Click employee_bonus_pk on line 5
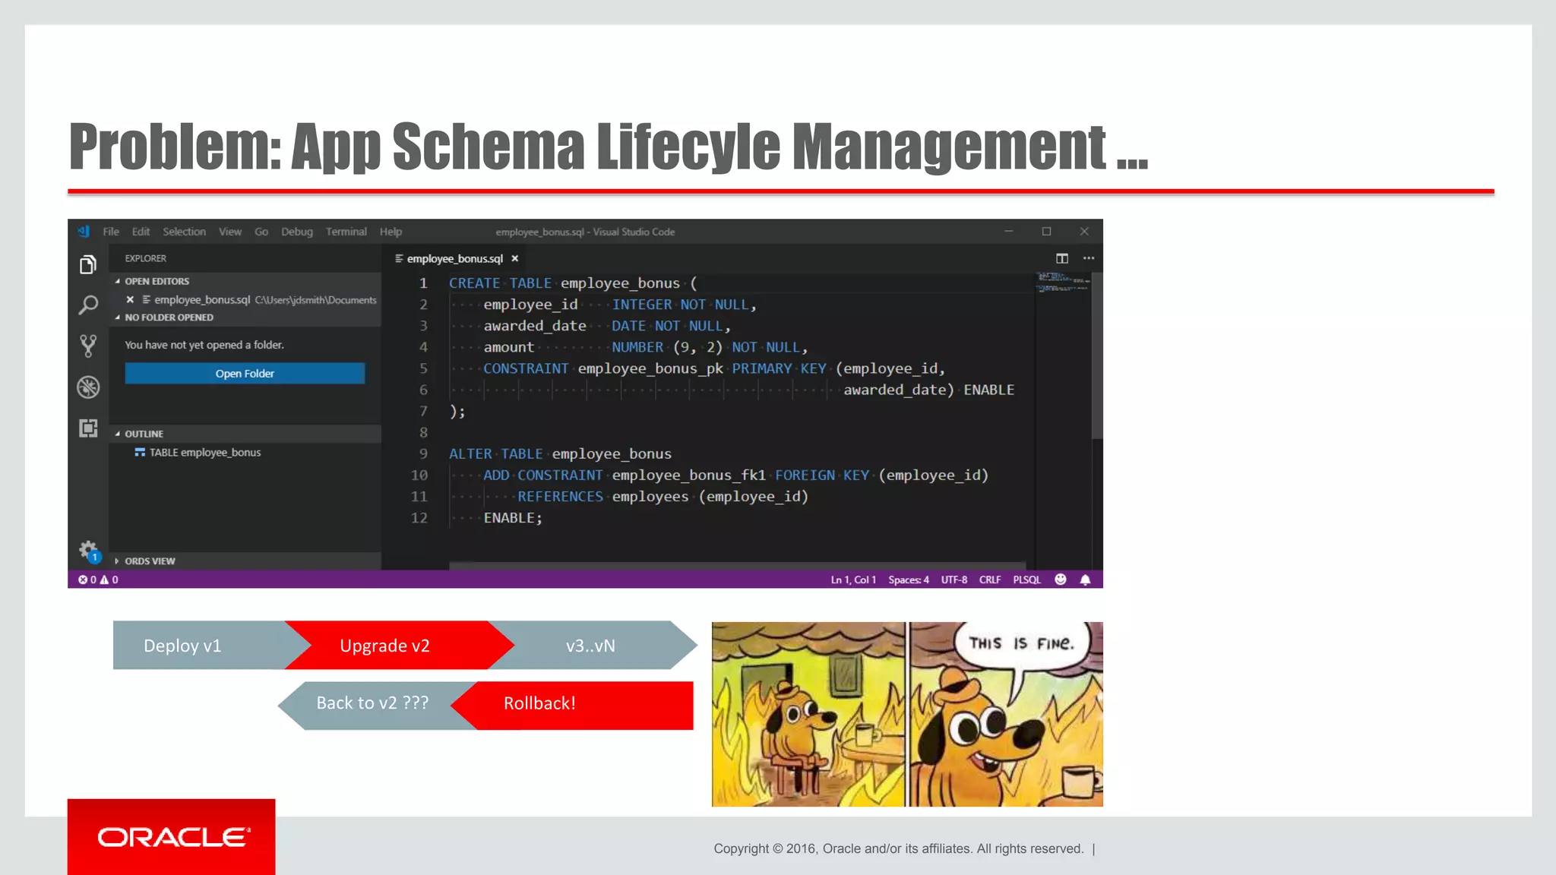This screenshot has height=875, width=1556. click(650, 368)
